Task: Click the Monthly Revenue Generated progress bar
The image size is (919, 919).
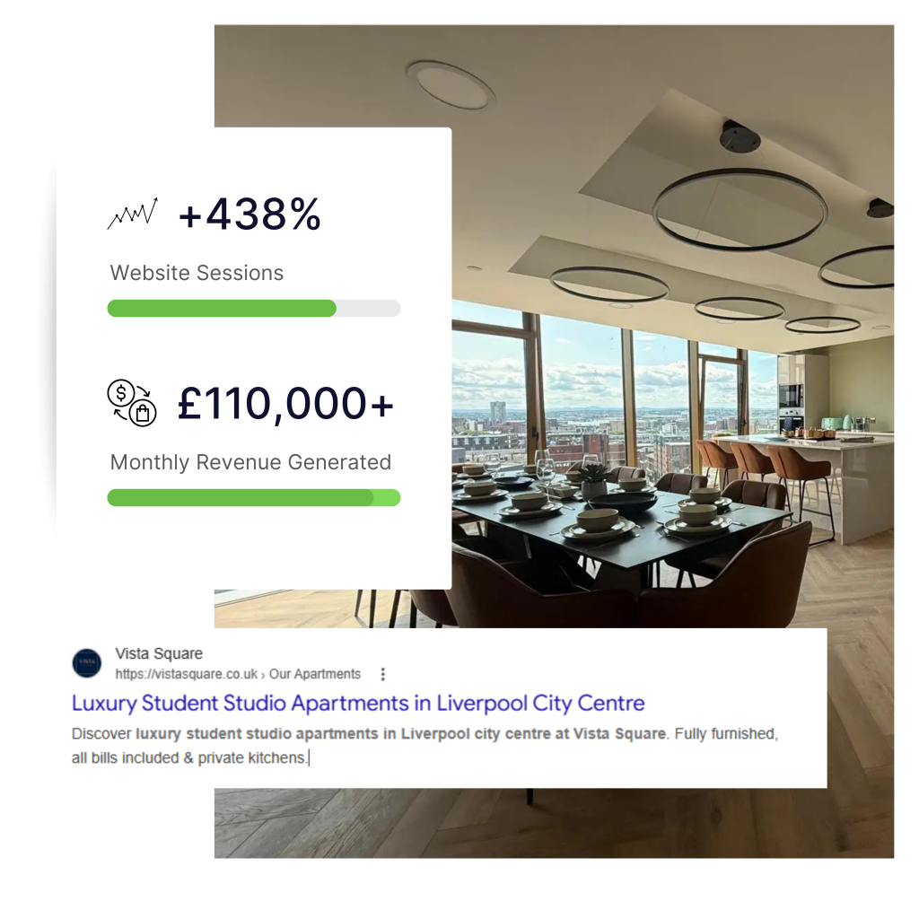Action: click(254, 497)
